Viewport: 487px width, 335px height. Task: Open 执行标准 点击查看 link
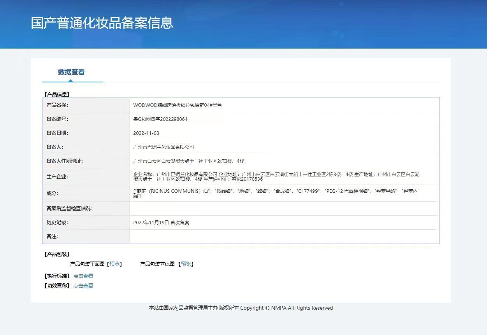click(83, 276)
